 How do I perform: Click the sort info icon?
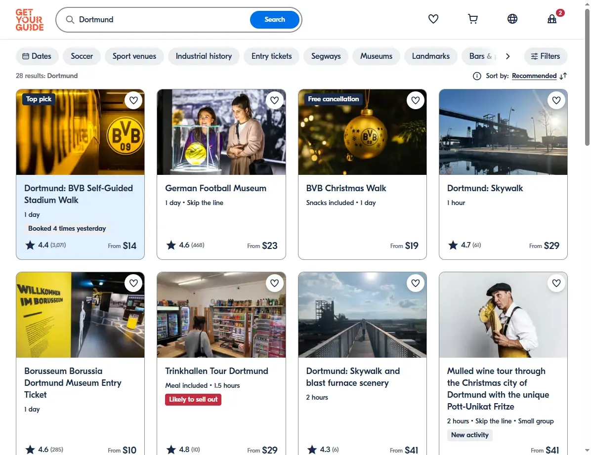(x=477, y=76)
